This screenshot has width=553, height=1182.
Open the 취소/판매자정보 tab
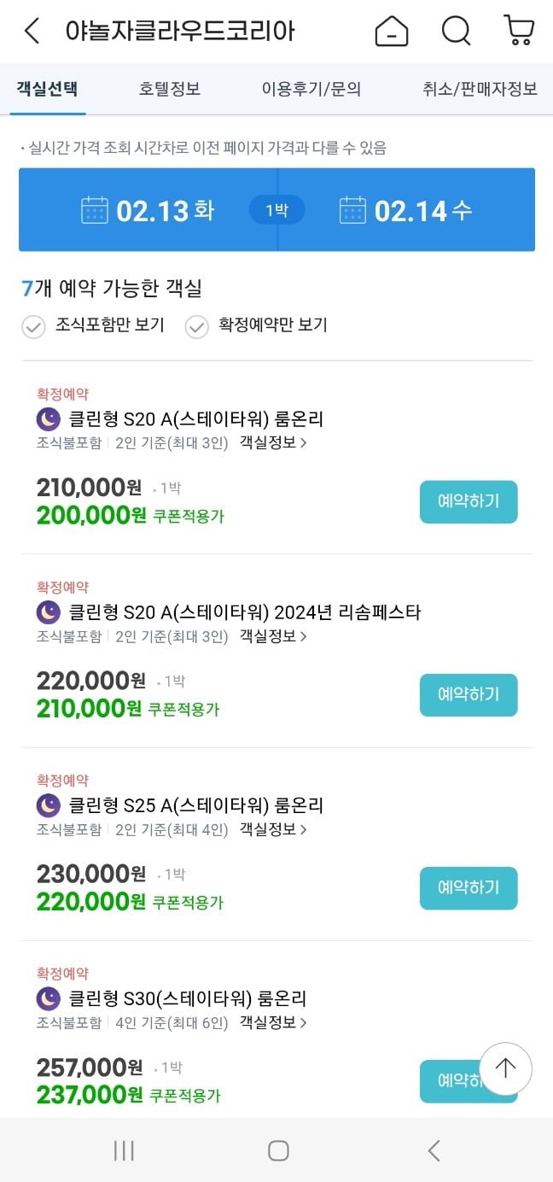point(480,89)
